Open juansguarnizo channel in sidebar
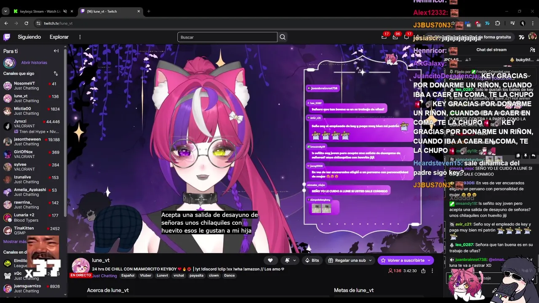This screenshot has width=539, height=303. (32, 288)
